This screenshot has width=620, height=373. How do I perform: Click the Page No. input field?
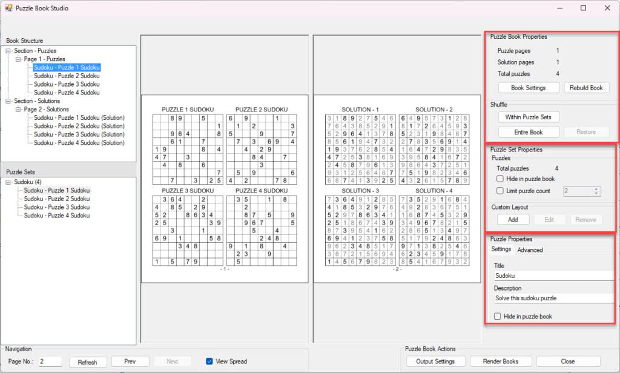click(x=50, y=361)
